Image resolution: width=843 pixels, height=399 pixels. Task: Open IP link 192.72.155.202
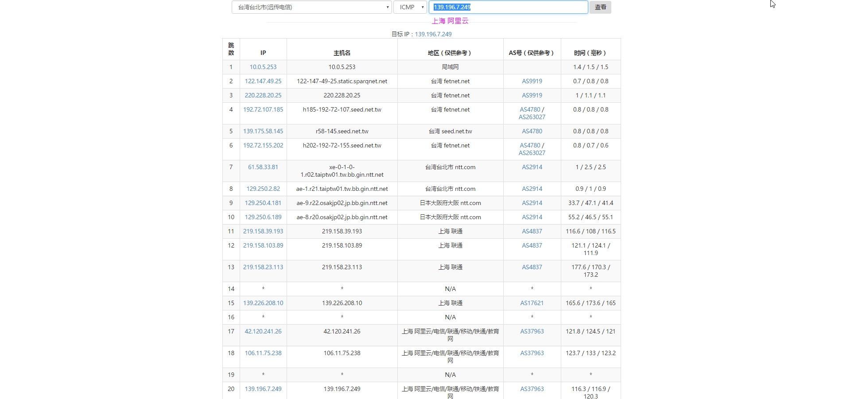point(263,145)
